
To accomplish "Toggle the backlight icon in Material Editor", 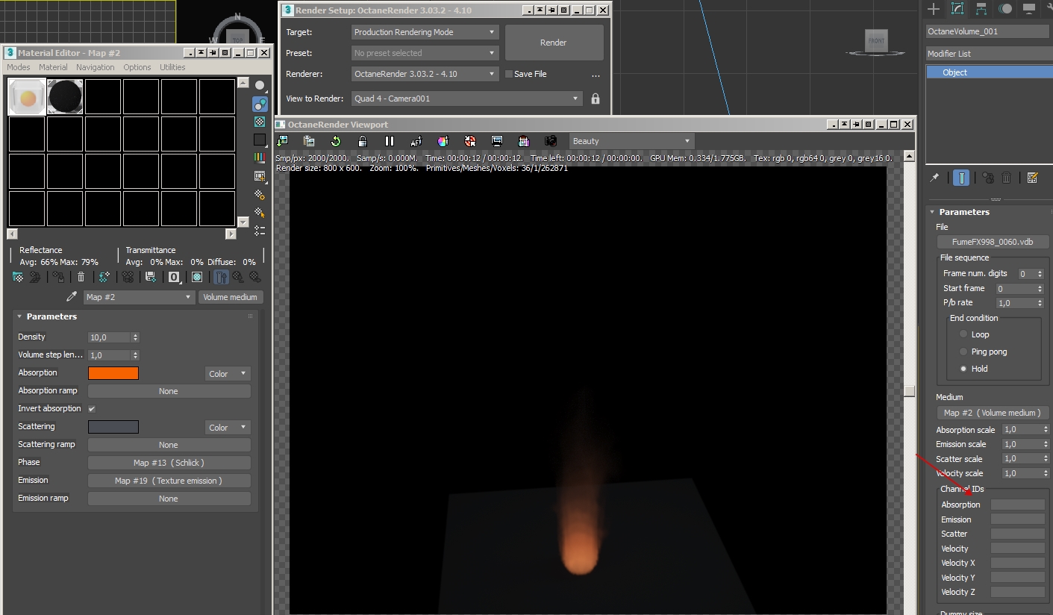I will click(260, 104).
